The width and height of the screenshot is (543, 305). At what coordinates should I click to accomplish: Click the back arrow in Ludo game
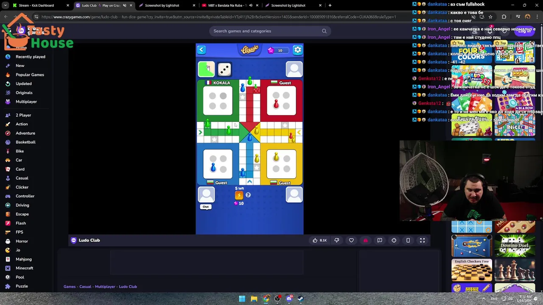tap(201, 50)
